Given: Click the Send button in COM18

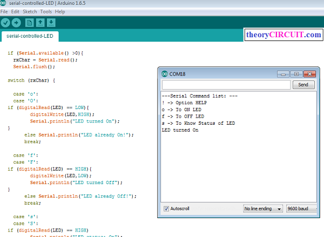Looking at the screenshot, I should tap(303, 85).
